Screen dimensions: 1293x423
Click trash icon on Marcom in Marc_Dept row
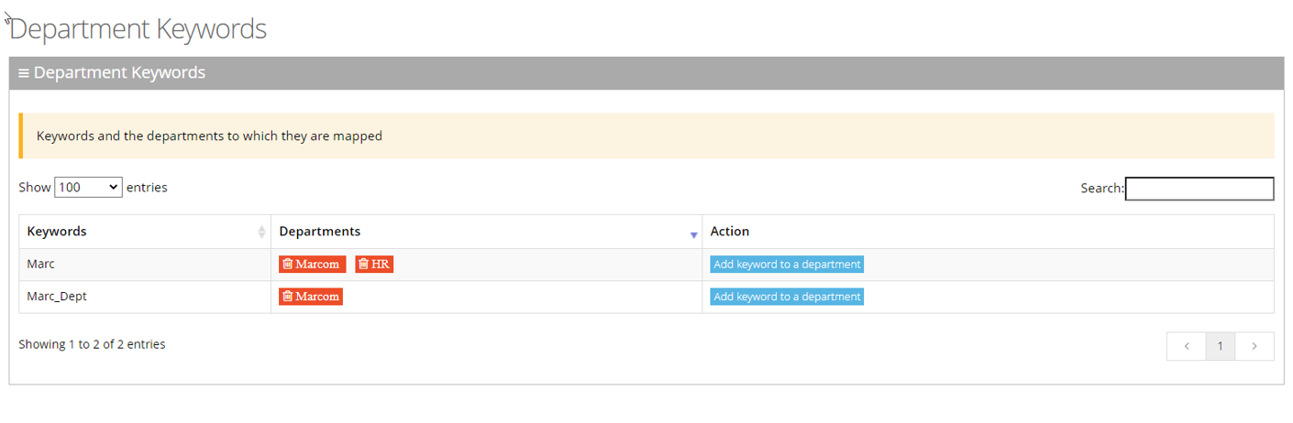288,297
